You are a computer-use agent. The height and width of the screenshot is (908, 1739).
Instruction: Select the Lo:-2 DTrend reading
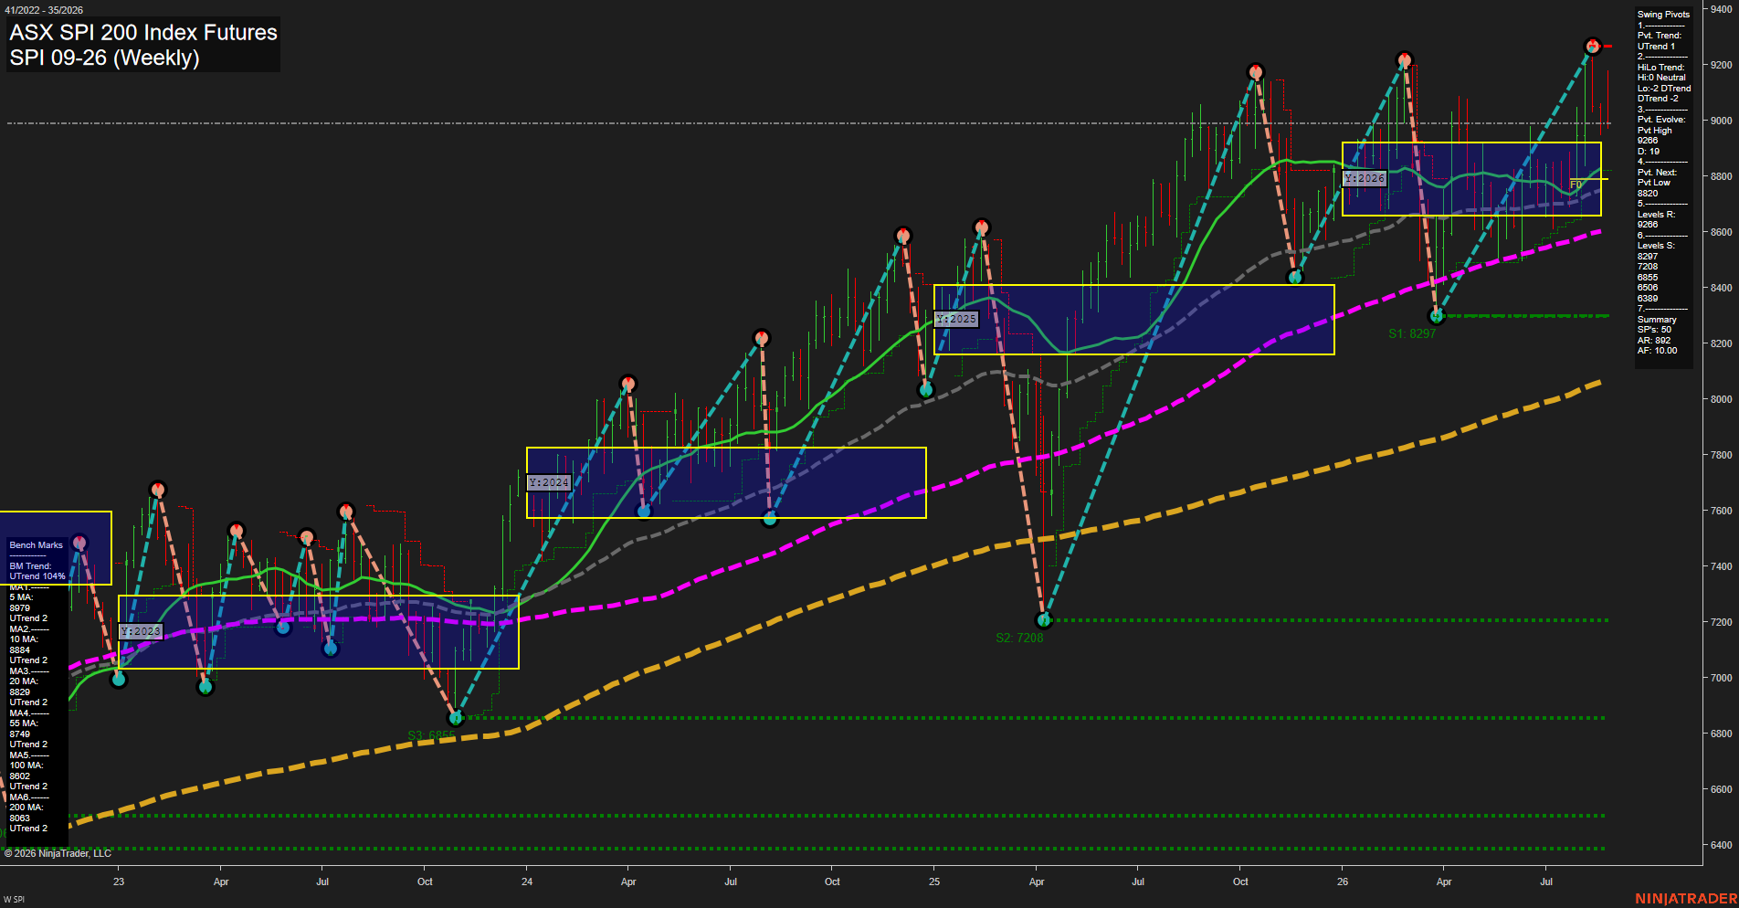(x=1664, y=89)
